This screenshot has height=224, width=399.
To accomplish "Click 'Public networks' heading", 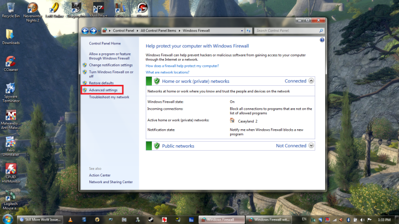I will (178, 146).
